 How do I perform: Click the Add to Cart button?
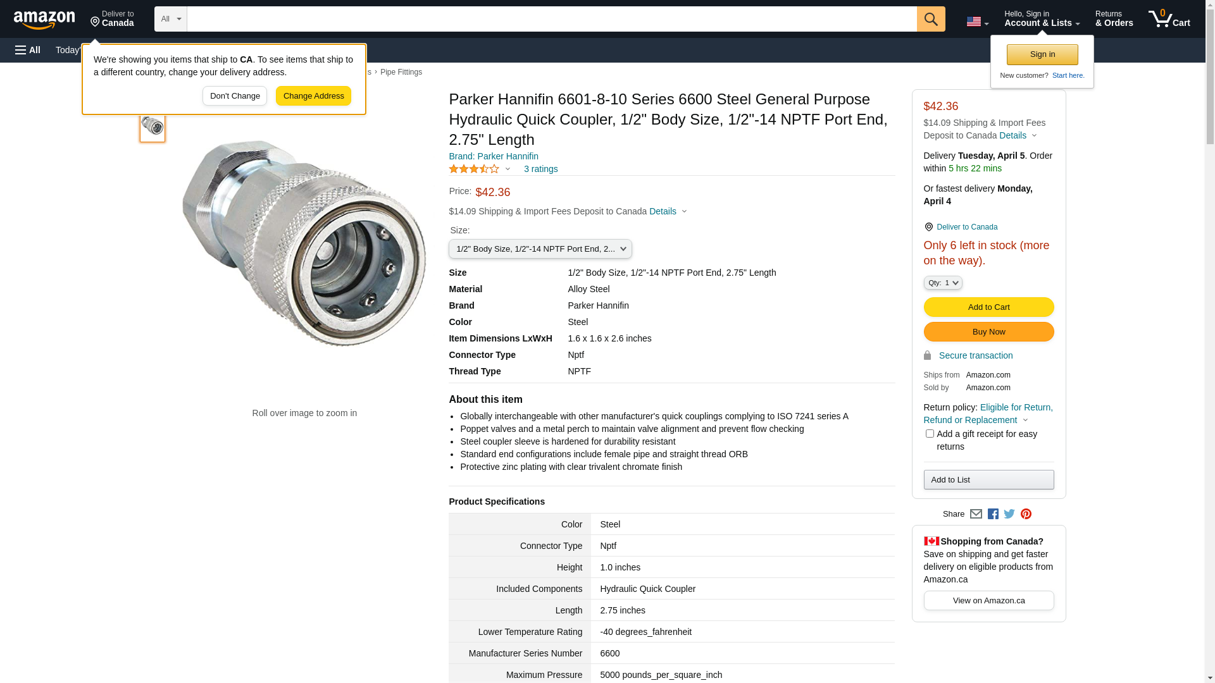[x=988, y=307]
